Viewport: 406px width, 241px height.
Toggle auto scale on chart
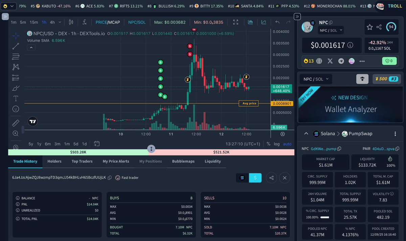tap(287, 144)
